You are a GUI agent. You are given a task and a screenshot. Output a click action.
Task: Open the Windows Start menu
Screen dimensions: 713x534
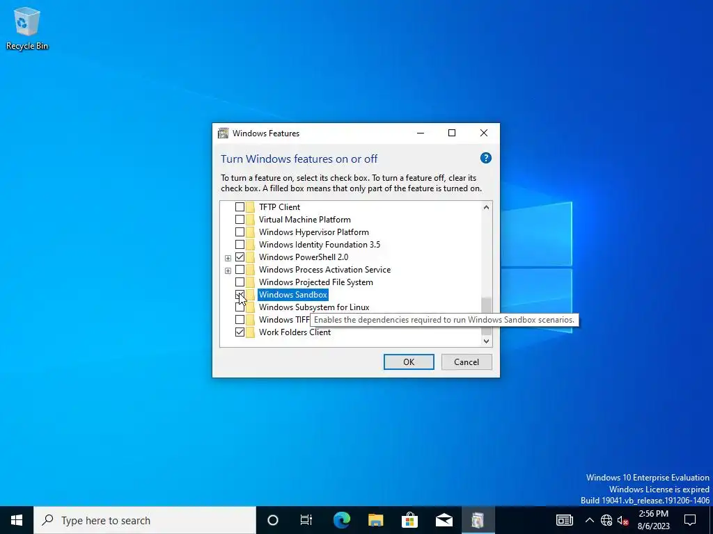point(17,520)
